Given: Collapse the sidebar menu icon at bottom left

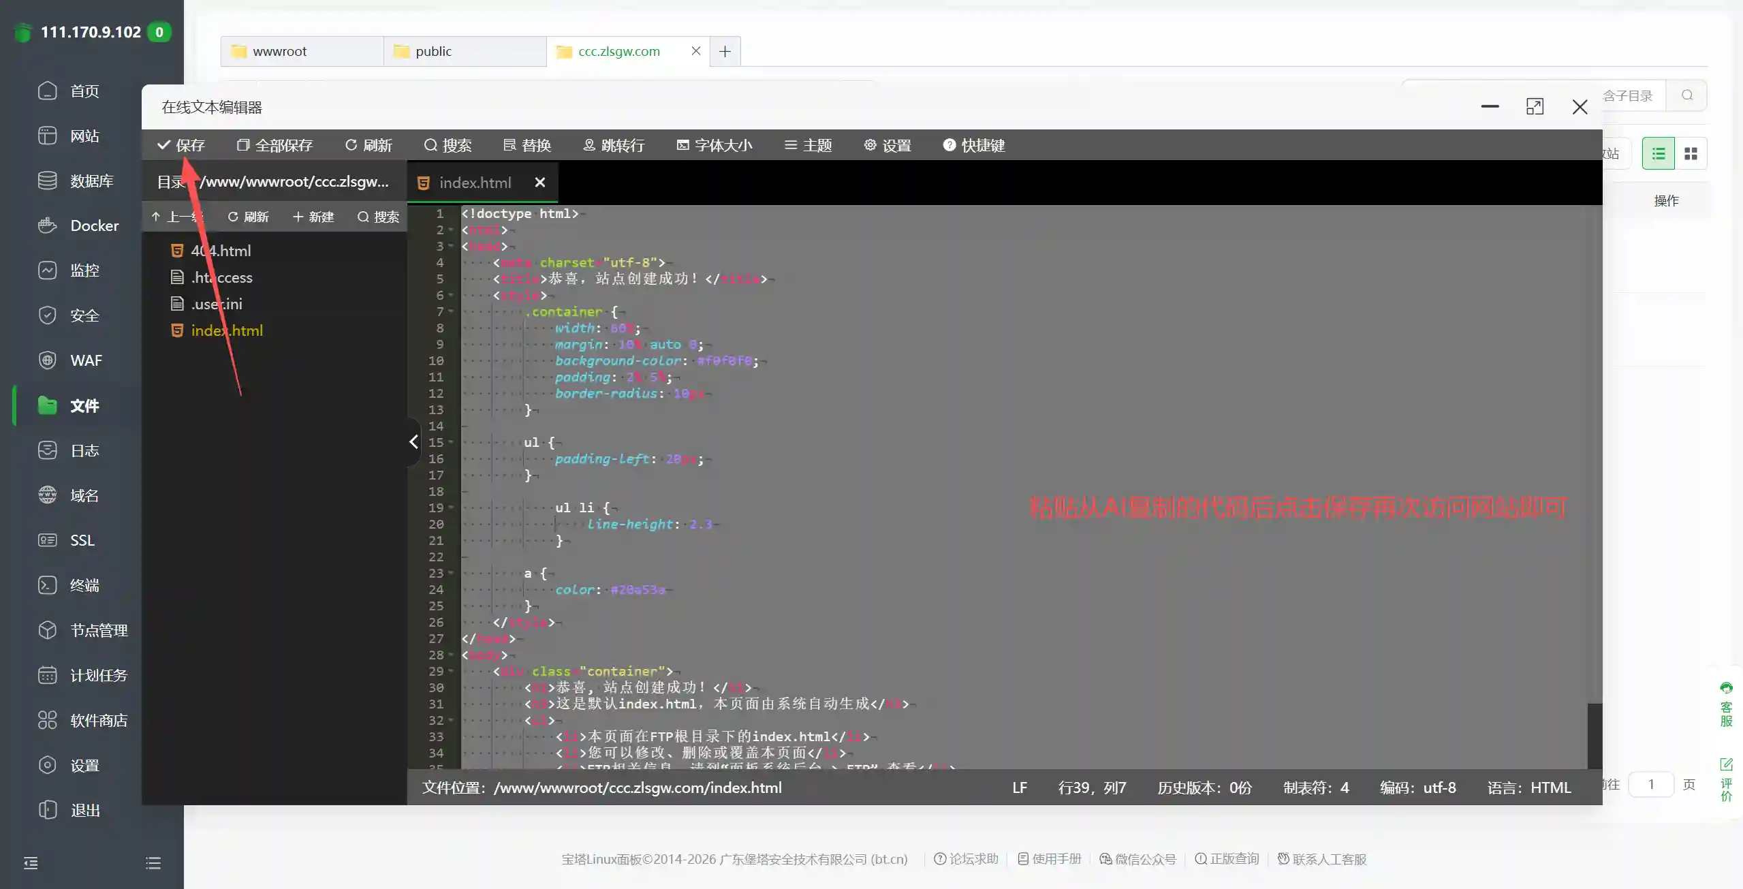Looking at the screenshot, I should coord(31,863).
